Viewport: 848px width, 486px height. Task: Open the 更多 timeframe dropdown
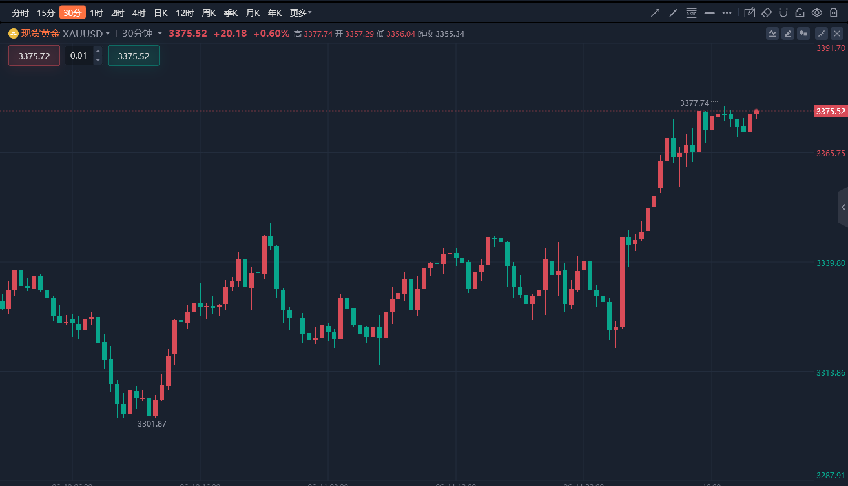(300, 12)
